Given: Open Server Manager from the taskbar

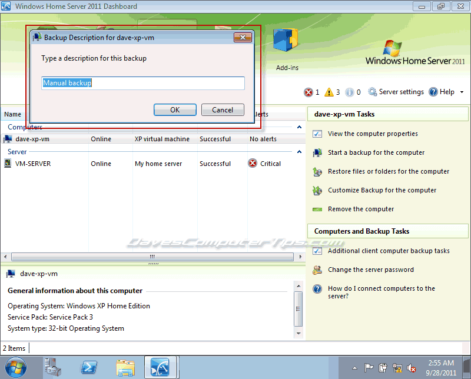Looking at the screenshot, I should pos(53,367).
